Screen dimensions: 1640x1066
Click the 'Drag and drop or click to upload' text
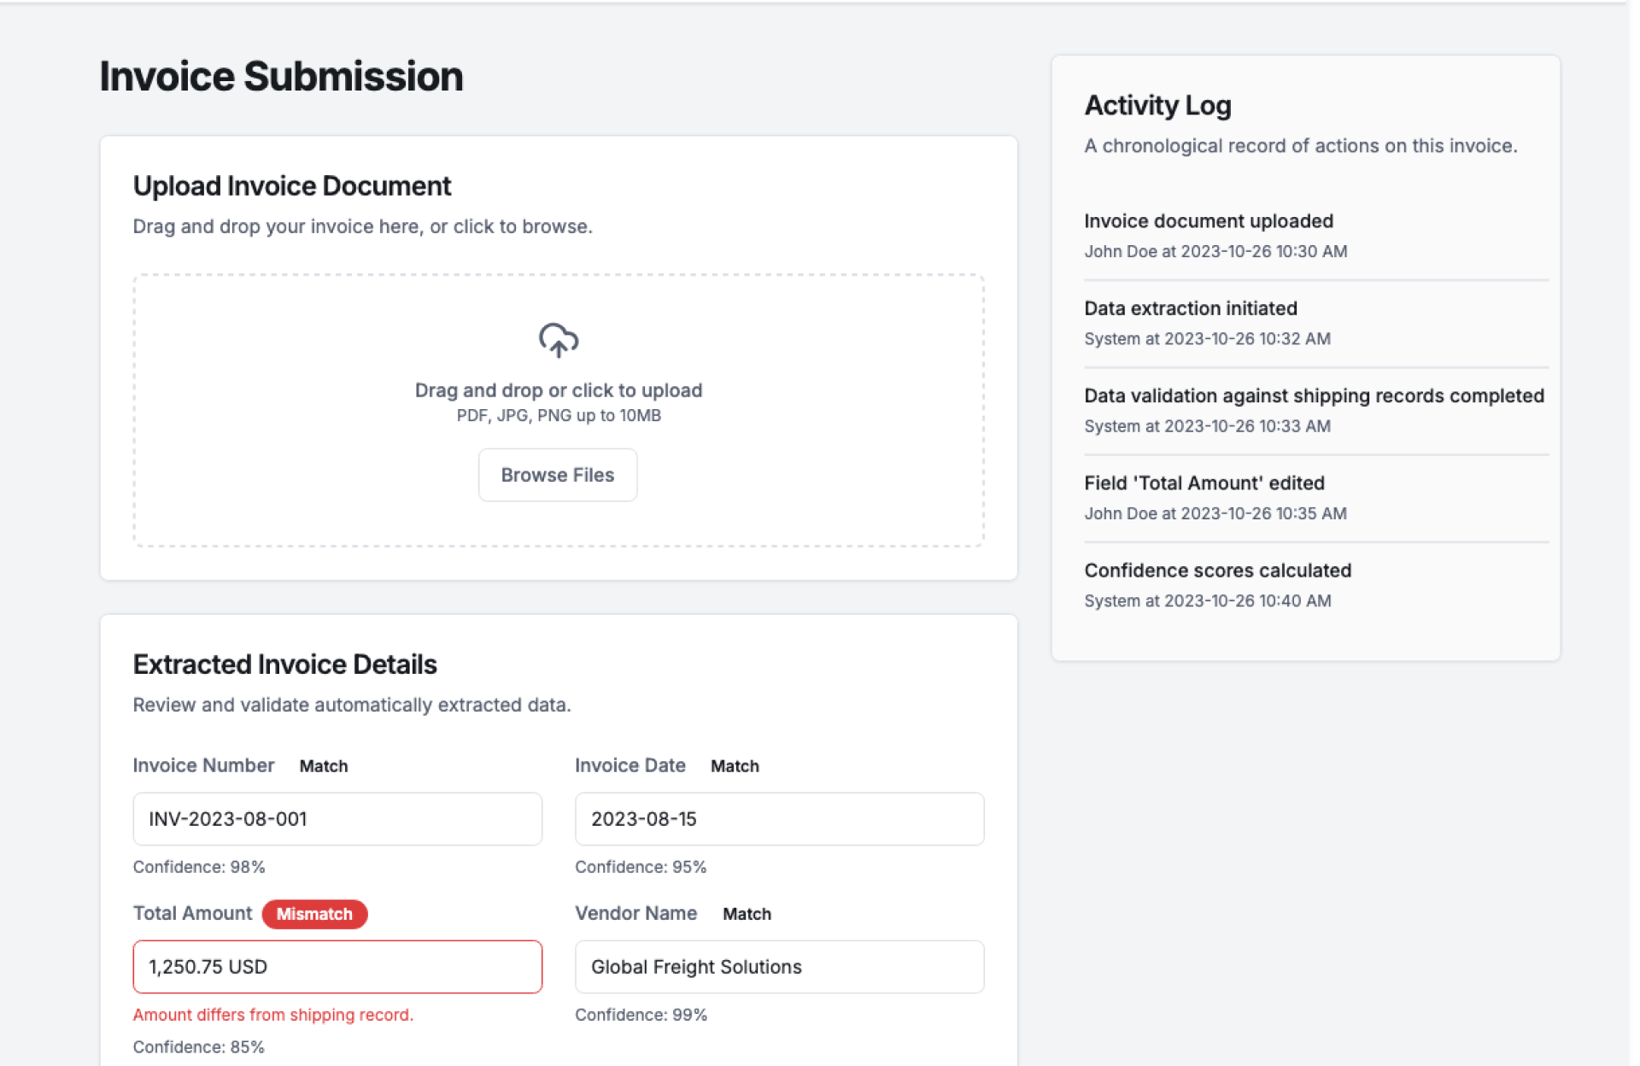click(558, 390)
